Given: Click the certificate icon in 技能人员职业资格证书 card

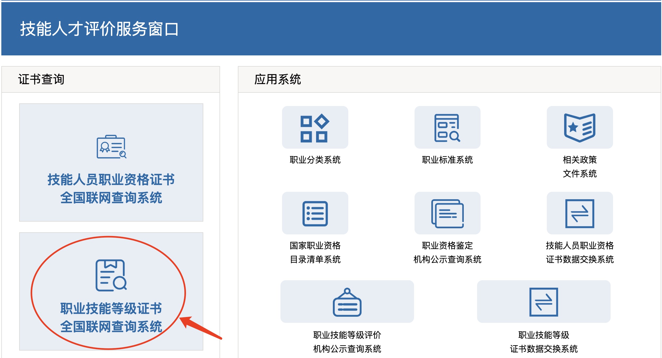Looking at the screenshot, I should (x=111, y=147).
